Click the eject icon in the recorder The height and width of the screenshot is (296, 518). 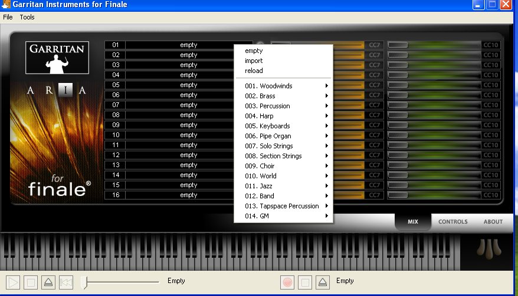point(322,282)
